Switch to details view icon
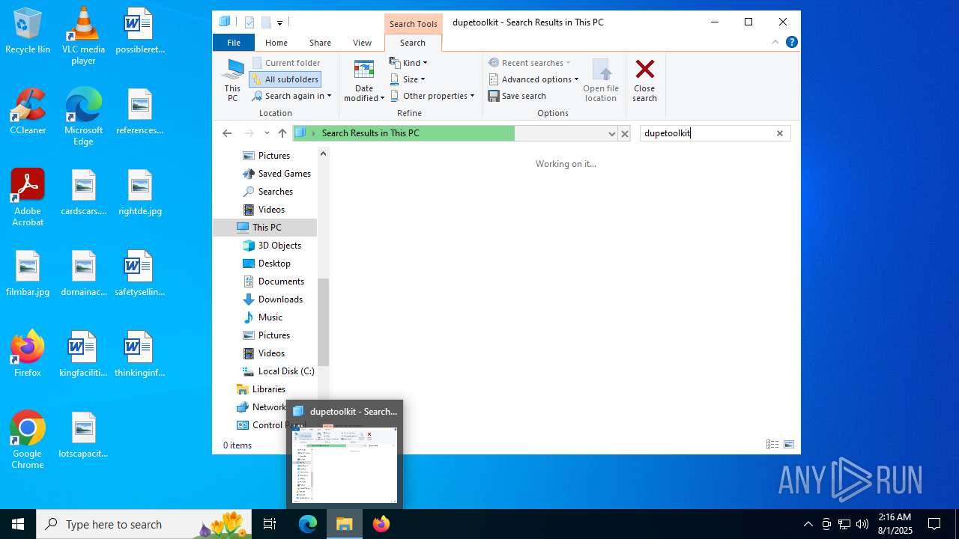Image resolution: width=959 pixels, height=539 pixels. click(x=772, y=445)
